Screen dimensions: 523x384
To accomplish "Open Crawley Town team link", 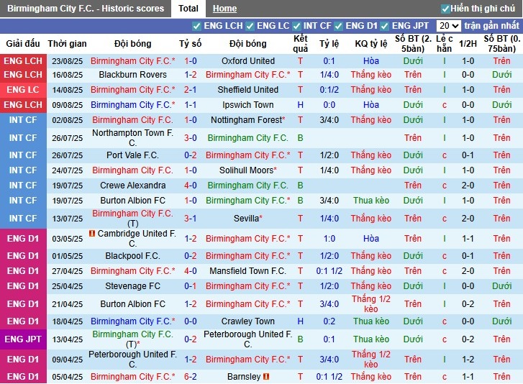I will tap(247, 321).
